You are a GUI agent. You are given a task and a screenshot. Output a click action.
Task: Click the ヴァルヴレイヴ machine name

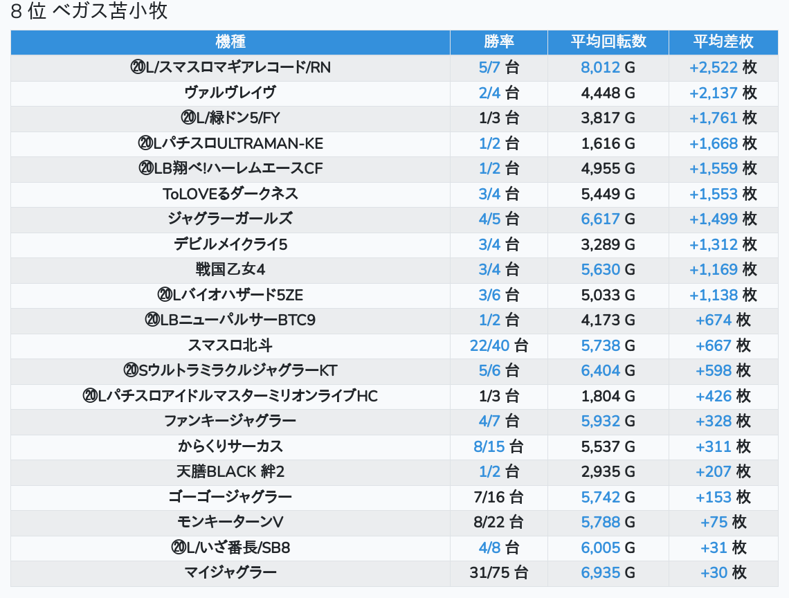tap(230, 93)
